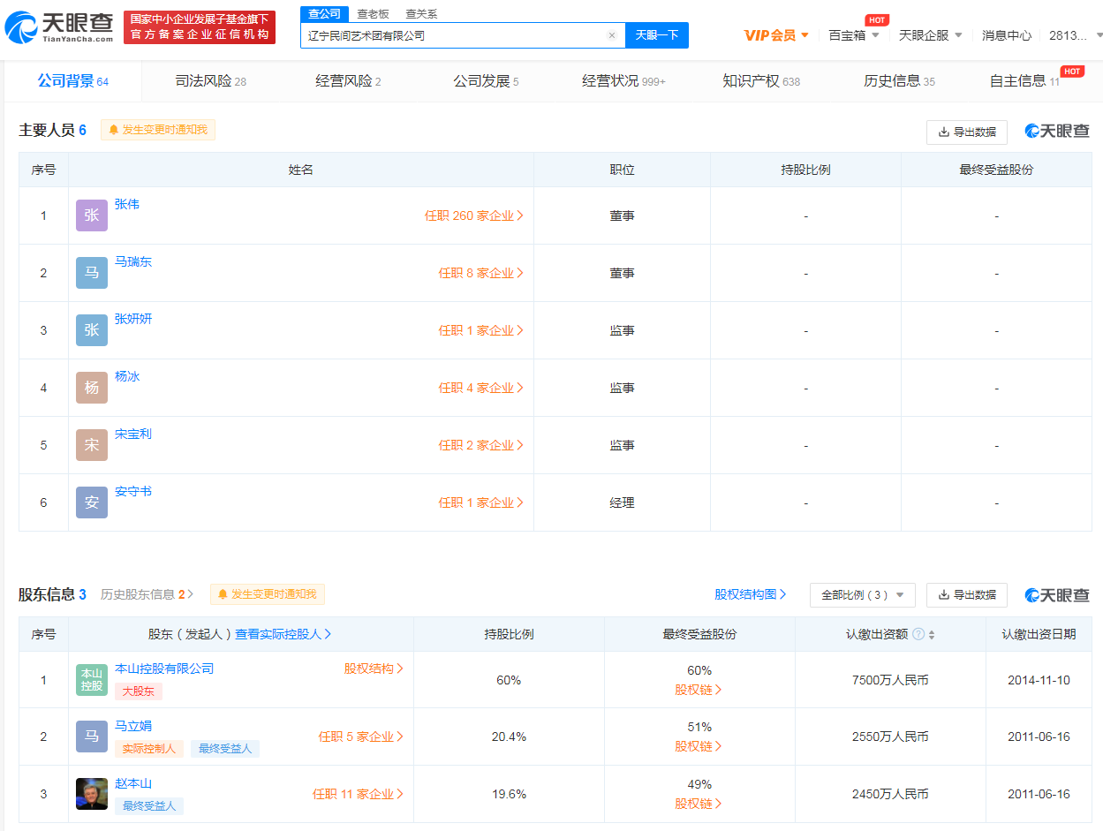Image resolution: width=1103 pixels, height=831 pixels.
Task: Switch to 自主信息 tab
Action: (1024, 81)
